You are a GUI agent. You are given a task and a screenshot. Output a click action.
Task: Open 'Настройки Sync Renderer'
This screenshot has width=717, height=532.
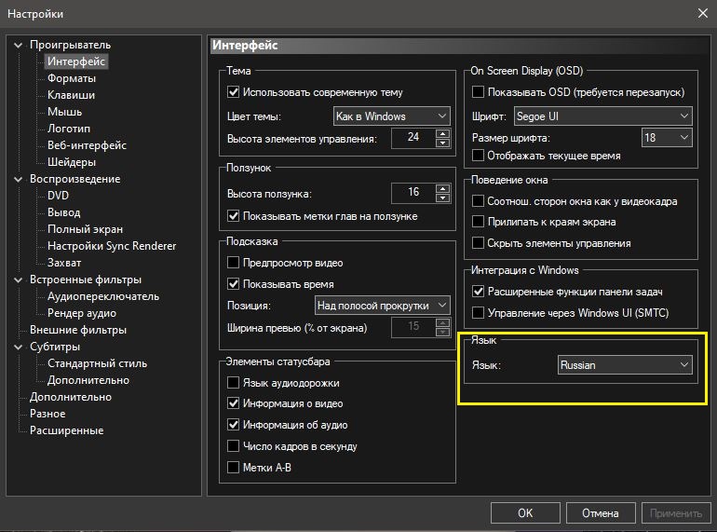pos(112,246)
